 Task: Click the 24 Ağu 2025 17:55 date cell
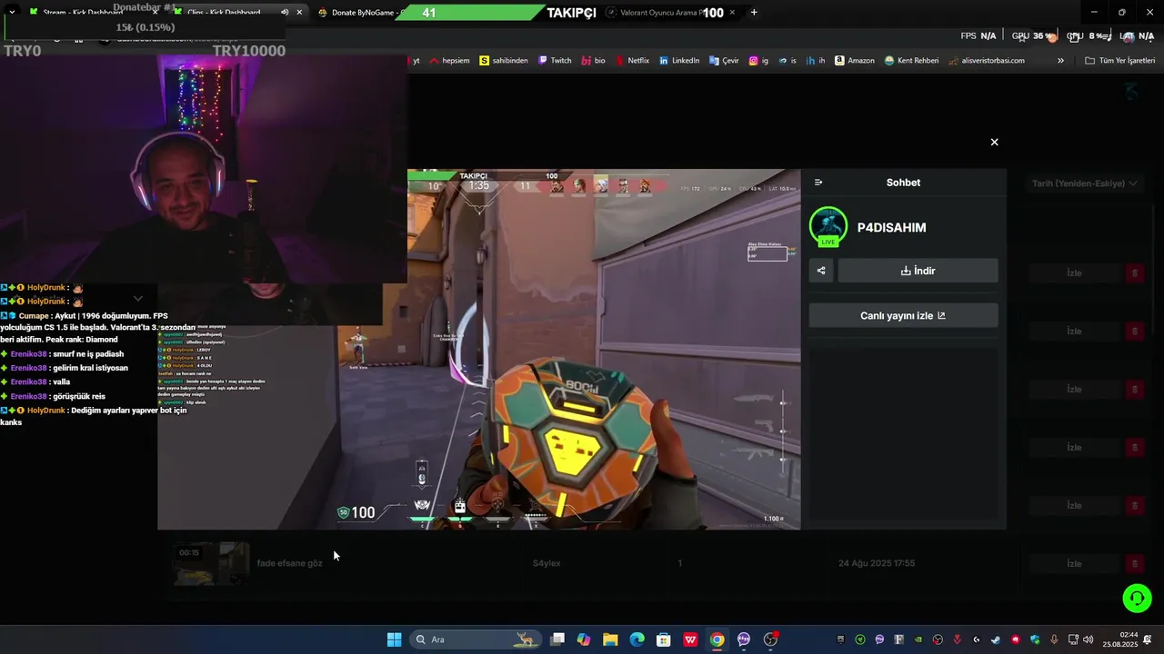click(877, 563)
